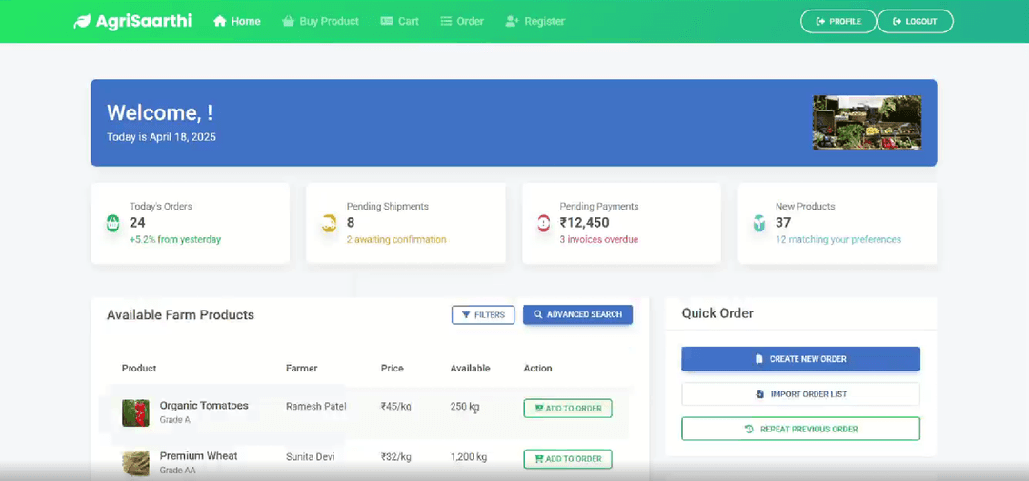Click the 'Organic Tomatoes' product name
This screenshot has width=1029, height=481.
(x=204, y=406)
